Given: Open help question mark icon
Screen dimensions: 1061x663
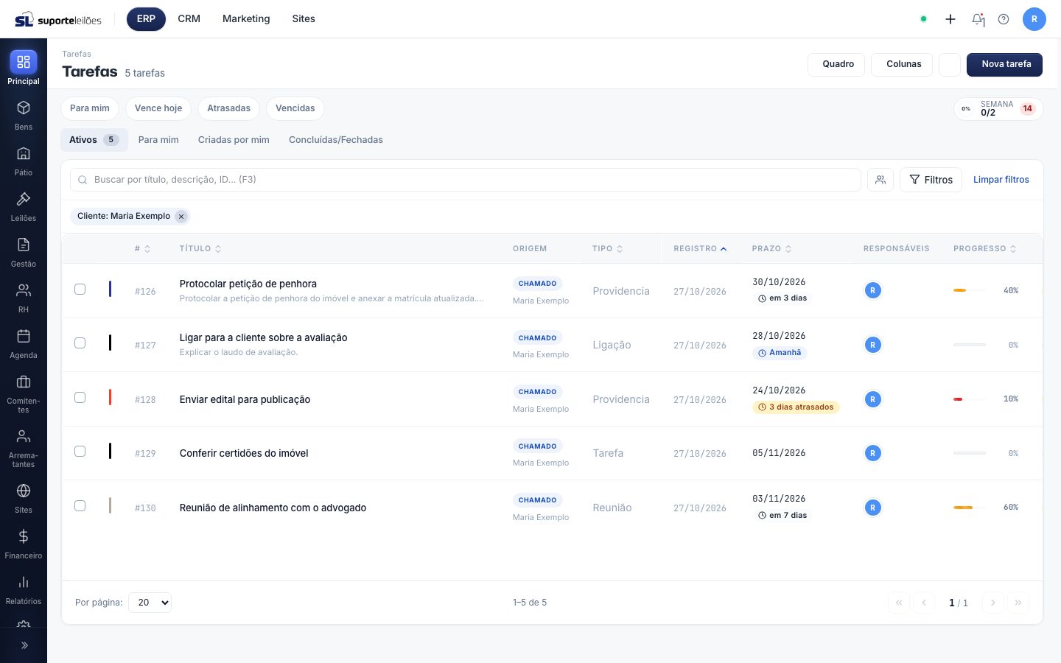Looking at the screenshot, I should coord(1004,19).
